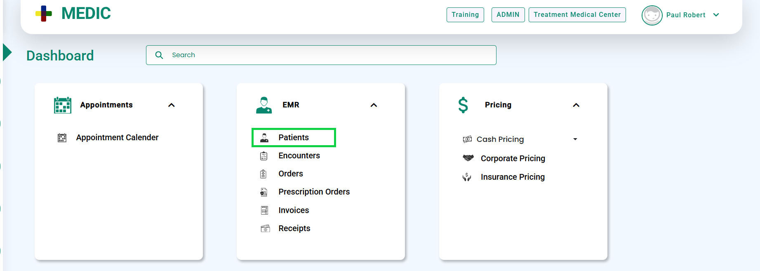Image resolution: width=760 pixels, height=271 pixels.
Task: Click the EMR doctor icon
Action: point(264,105)
